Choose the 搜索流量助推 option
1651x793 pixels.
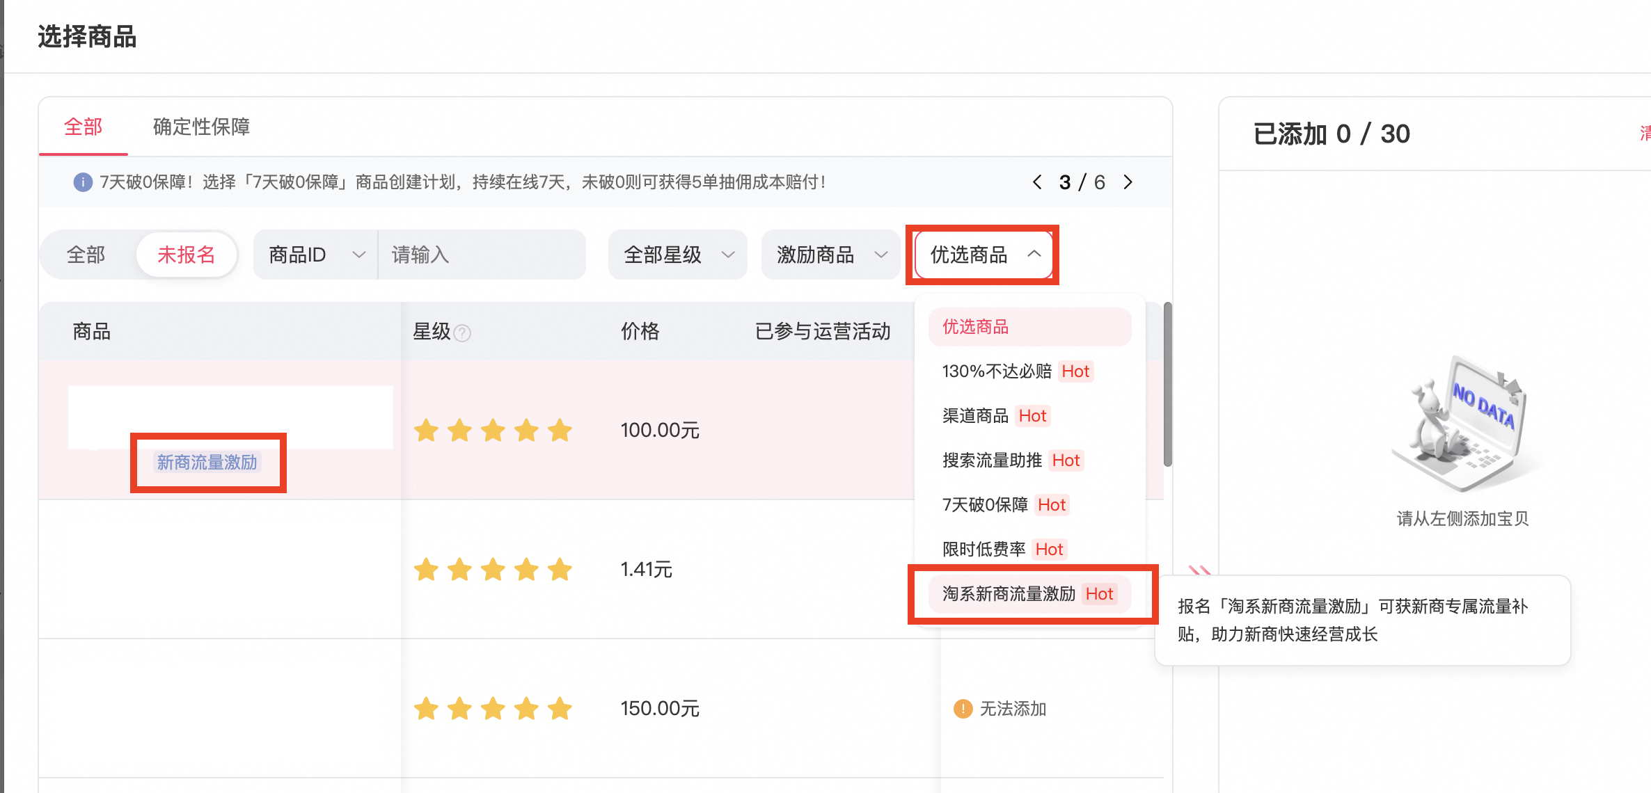(1029, 460)
